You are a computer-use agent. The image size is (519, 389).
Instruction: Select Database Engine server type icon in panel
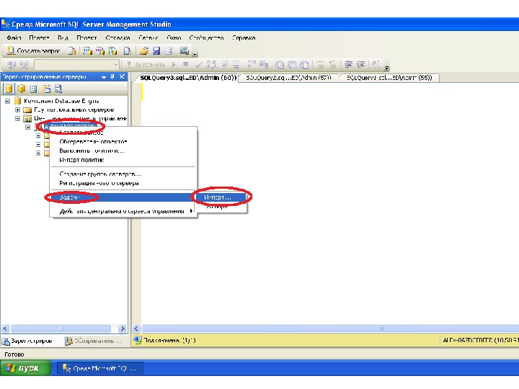[9, 89]
